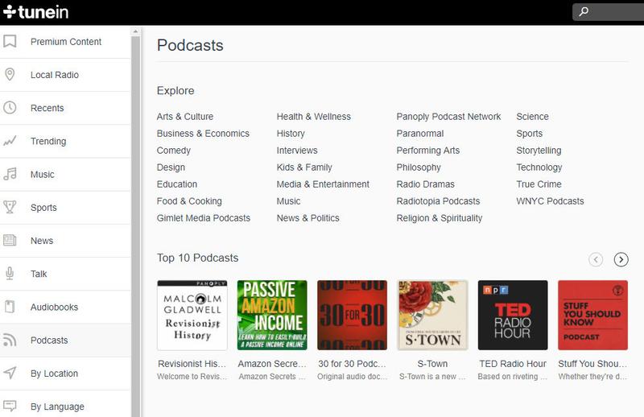Screen dimensions: 644x417
Task: Open Trending section
Action: 48,142
